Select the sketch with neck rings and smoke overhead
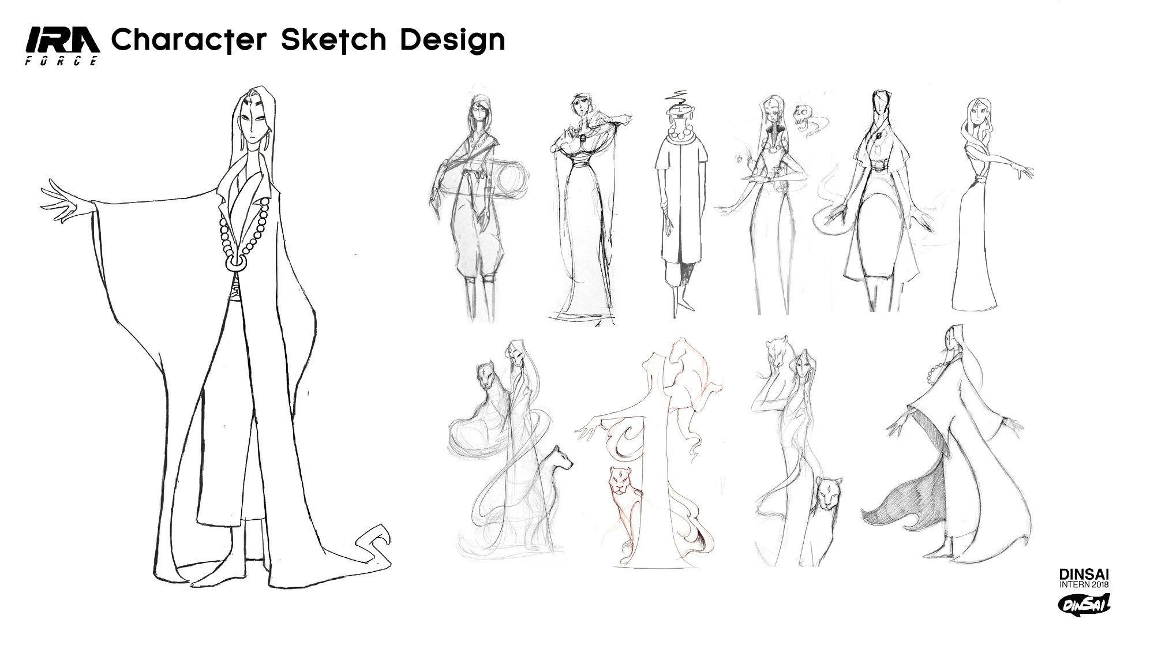This screenshot has width=1154, height=649. 683,203
